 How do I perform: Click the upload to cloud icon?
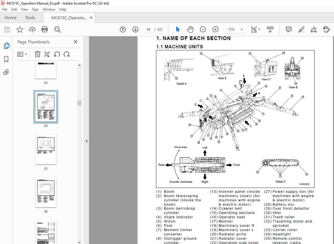[32, 29]
